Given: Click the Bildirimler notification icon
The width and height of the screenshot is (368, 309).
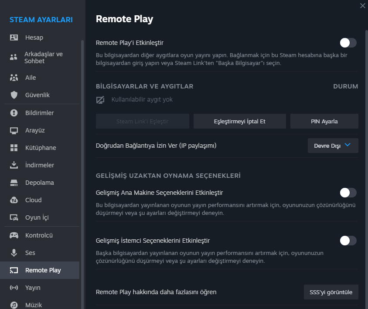Looking at the screenshot, I should click(x=14, y=113).
